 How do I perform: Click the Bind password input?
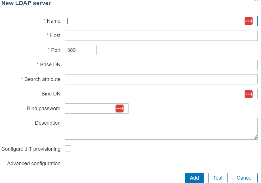click(90, 108)
